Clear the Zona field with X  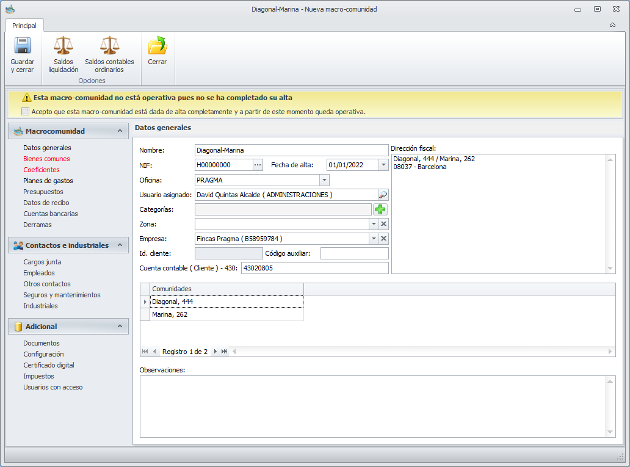[384, 224]
